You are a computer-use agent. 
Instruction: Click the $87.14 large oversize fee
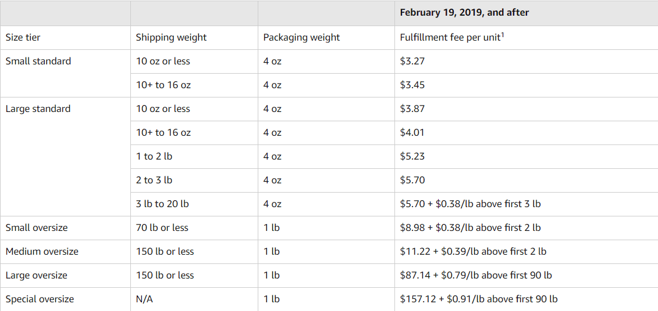click(476, 275)
